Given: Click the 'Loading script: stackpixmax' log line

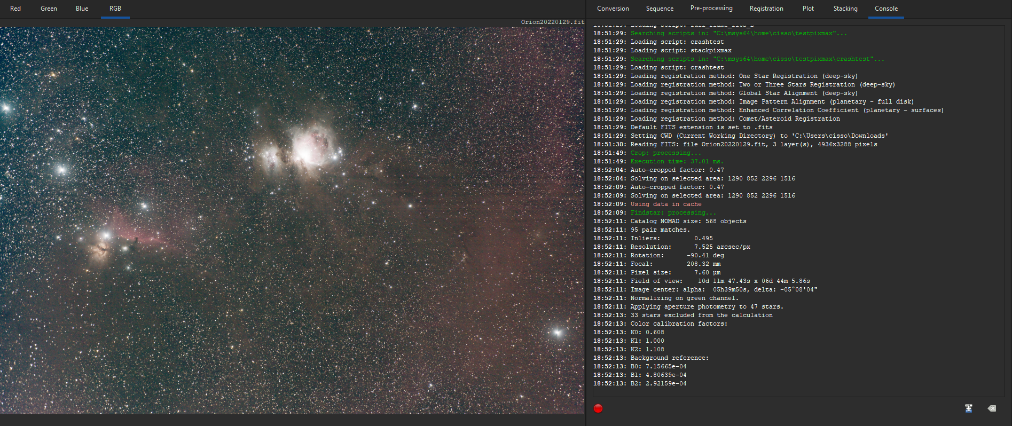Looking at the screenshot, I should pos(662,51).
